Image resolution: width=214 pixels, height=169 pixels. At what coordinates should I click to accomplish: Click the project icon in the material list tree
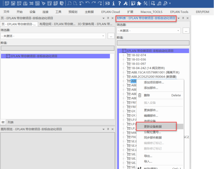pyautogui.click(x=124, y=51)
